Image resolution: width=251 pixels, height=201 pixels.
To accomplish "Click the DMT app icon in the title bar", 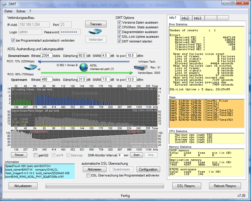I will pyautogui.click(x=4, y=4).
